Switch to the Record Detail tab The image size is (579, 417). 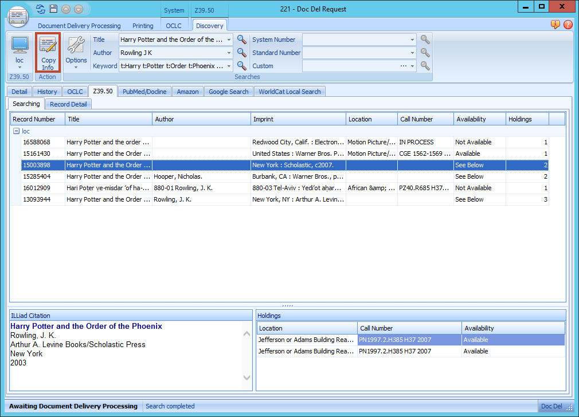68,104
